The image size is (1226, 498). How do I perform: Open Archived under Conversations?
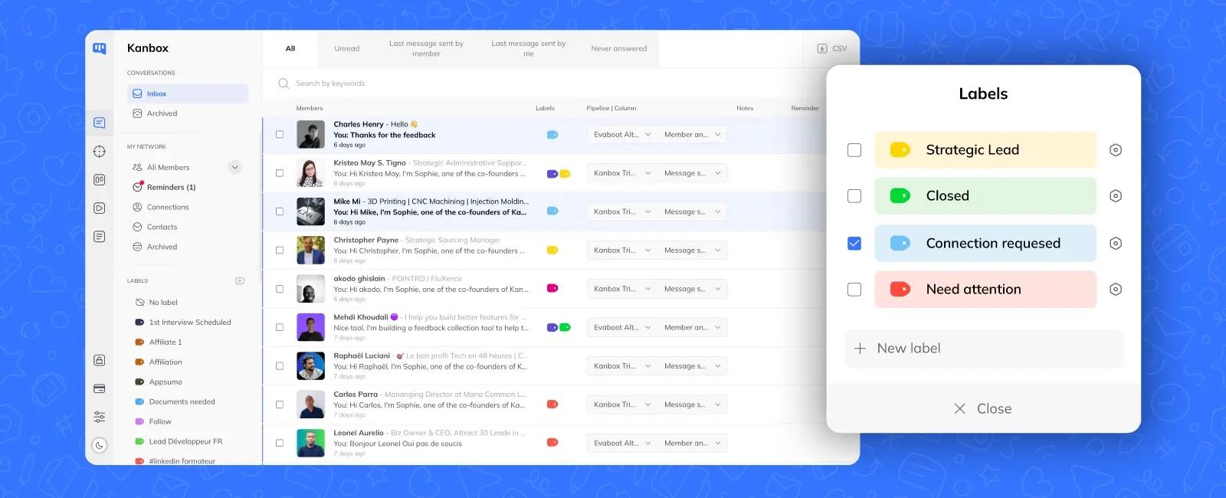[x=155, y=113]
